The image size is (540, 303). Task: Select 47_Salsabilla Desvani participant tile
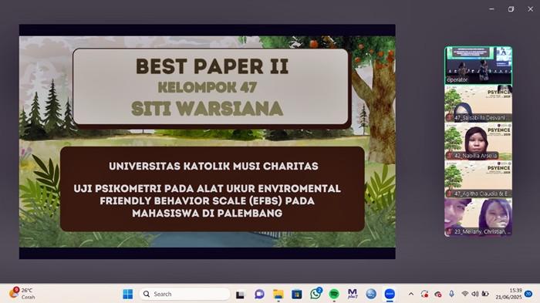[x=478, y=103]
